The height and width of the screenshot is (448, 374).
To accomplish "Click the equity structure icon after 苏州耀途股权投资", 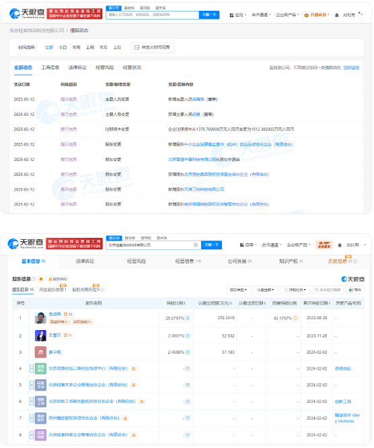I will tap(125, 418).
